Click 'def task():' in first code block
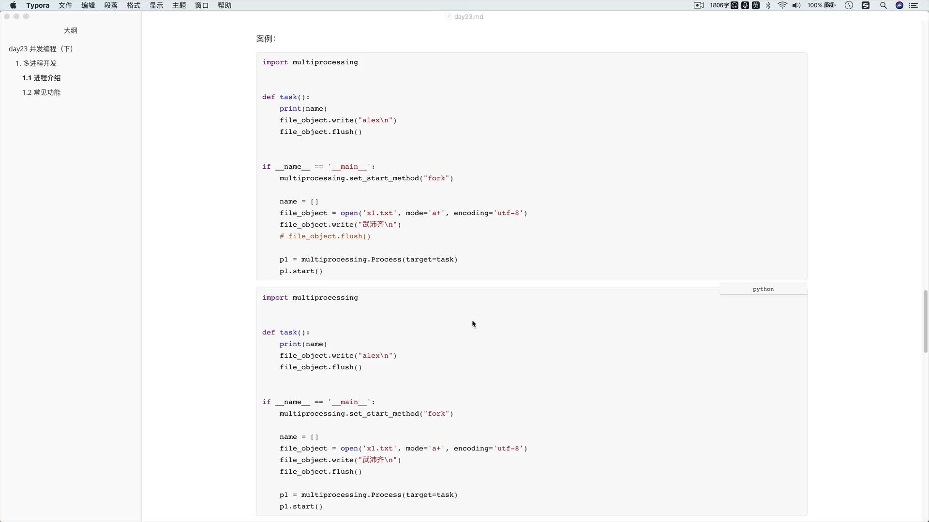 [286, 97]
